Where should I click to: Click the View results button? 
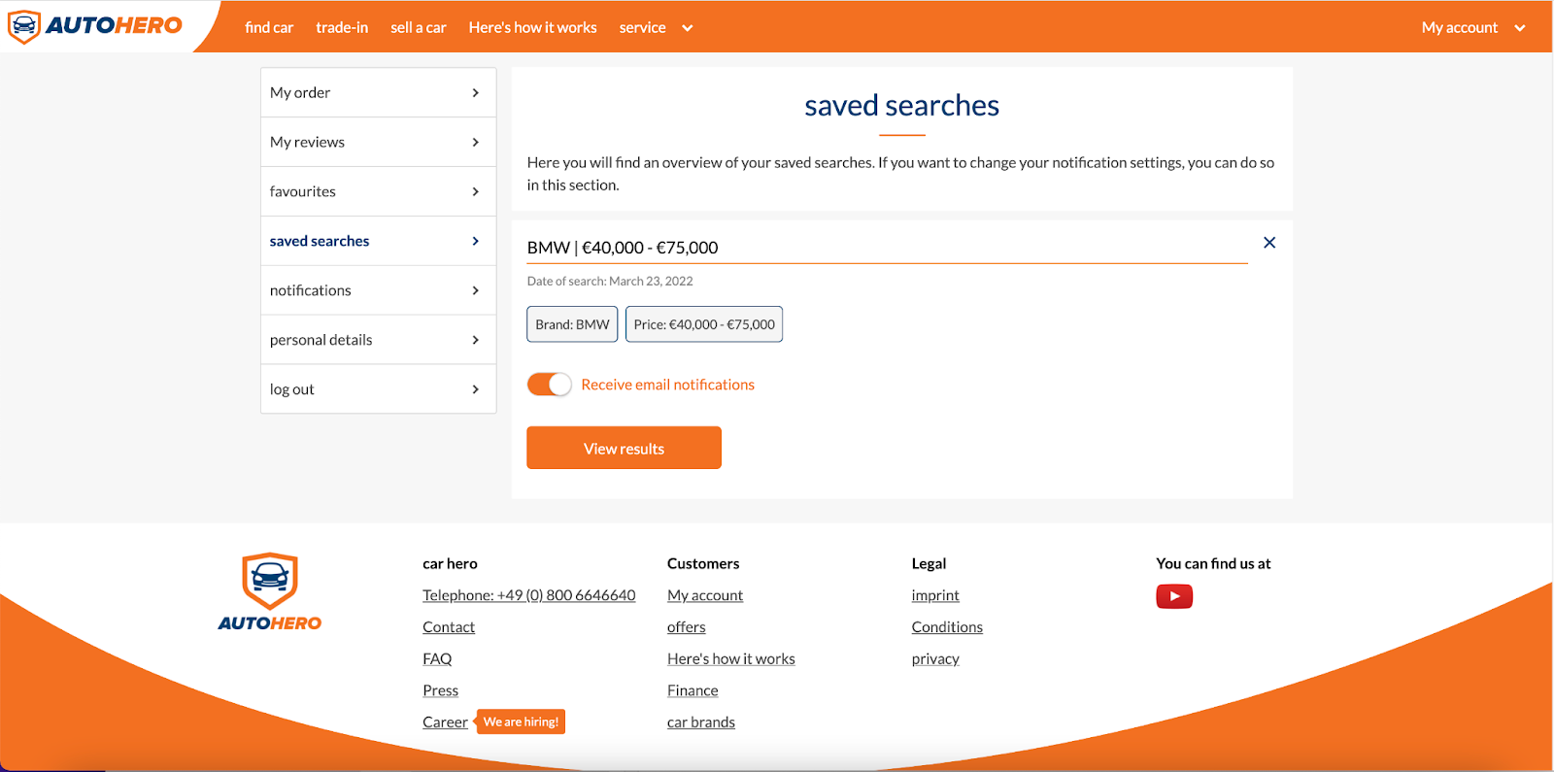[x=624, y=448]
